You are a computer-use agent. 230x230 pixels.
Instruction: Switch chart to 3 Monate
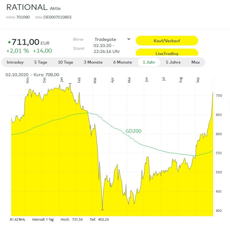click(x=93, y=62)
